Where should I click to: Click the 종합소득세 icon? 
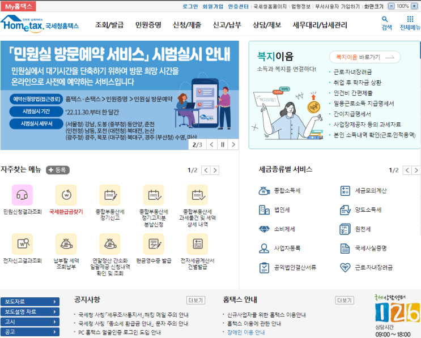[264, 191]
